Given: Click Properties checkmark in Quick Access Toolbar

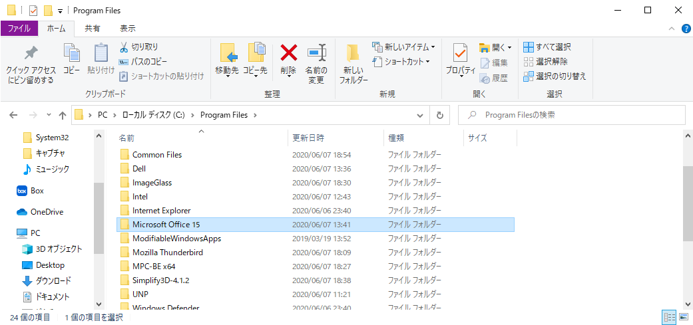Looking at the screenshot, I should pos(34,10).
